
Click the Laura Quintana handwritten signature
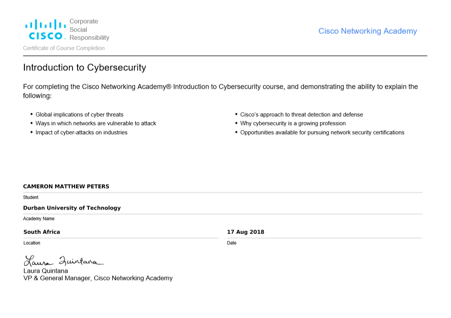pos(63,261)
